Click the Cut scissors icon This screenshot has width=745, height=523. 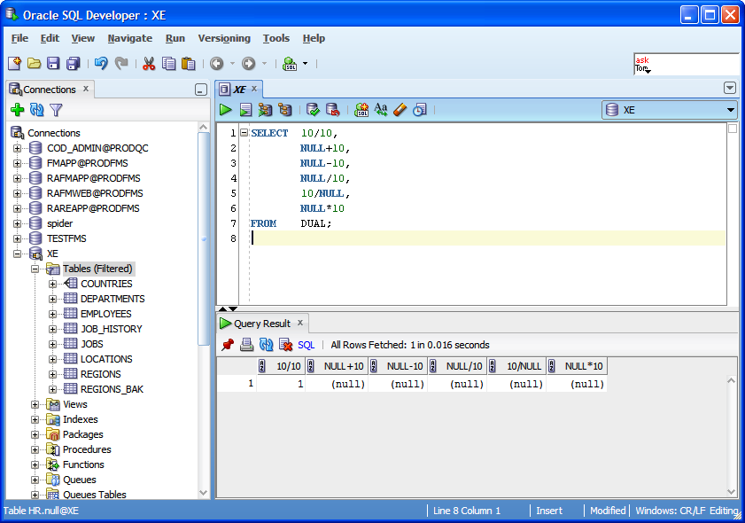tap(149, 63)
